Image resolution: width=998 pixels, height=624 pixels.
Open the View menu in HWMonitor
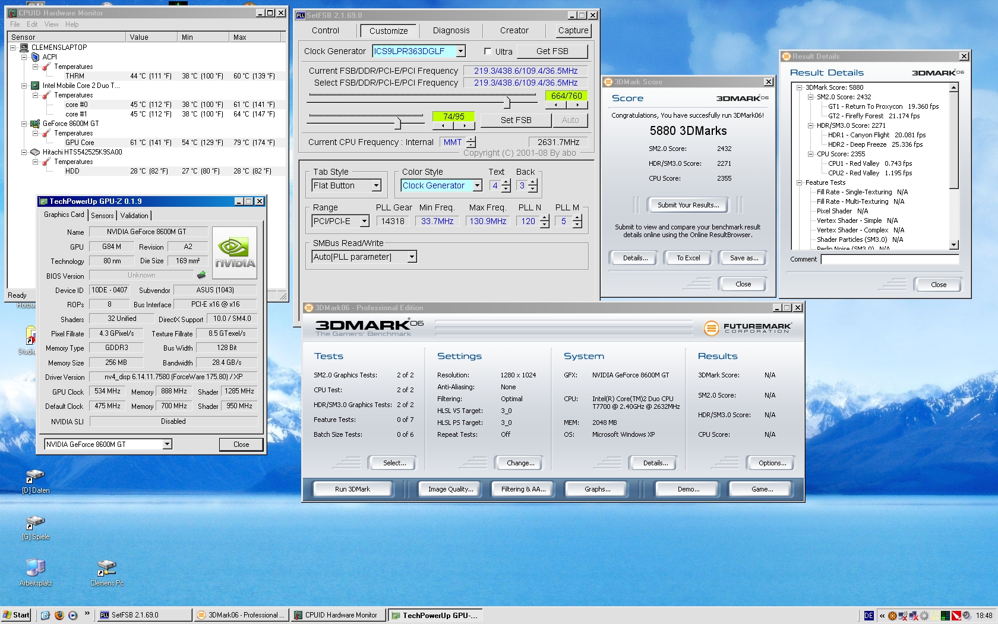[51, 24]
